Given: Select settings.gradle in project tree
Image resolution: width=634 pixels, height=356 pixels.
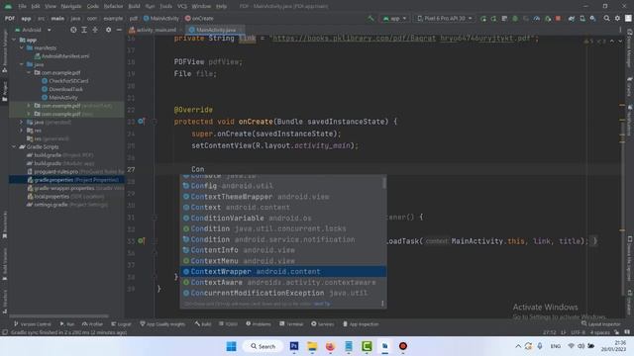Looking at the screenshot, I should click(67, 205).
